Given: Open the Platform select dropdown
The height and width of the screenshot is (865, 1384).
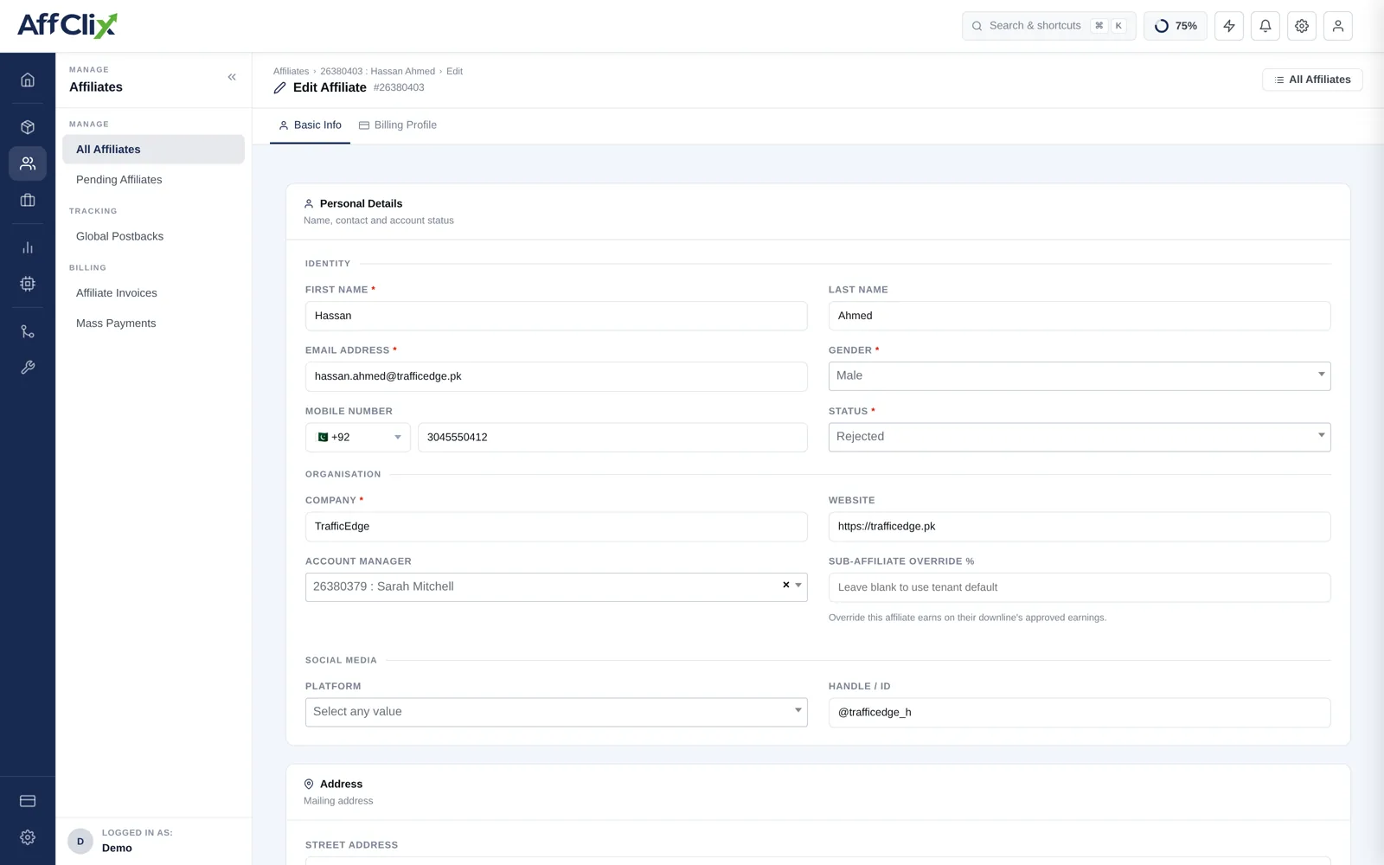Looking at the screenshot, I should point(556,712).
